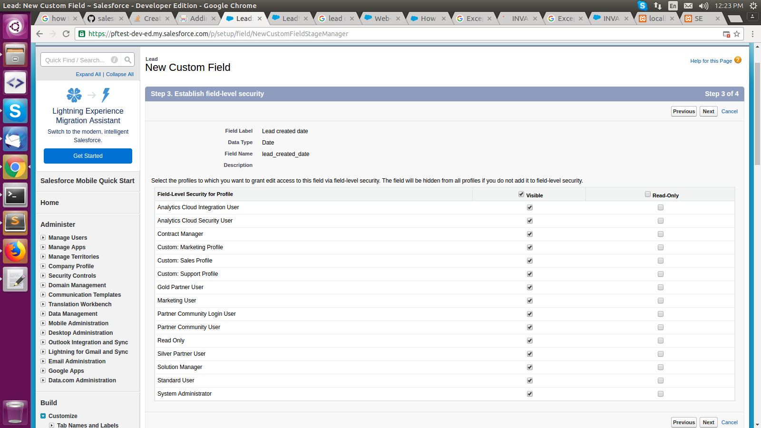Screen dimensions: 761x428
Task: Uncheck Visible for Gold Partner User
Action: tap(530, 287)
